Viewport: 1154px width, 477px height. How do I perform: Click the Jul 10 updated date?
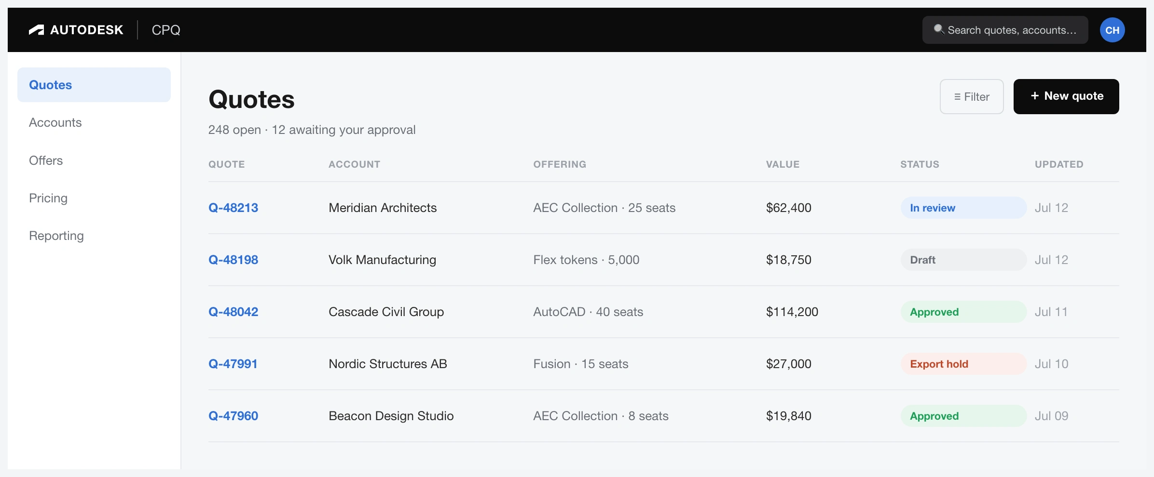[1051, 364]
